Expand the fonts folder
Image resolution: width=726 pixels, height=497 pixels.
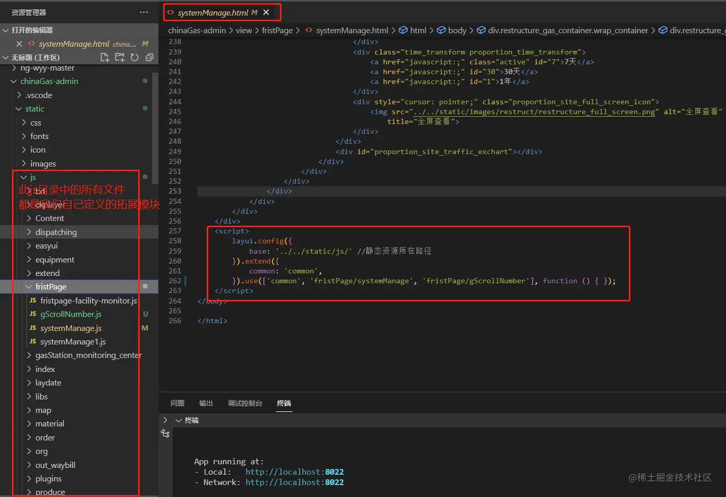24,136
